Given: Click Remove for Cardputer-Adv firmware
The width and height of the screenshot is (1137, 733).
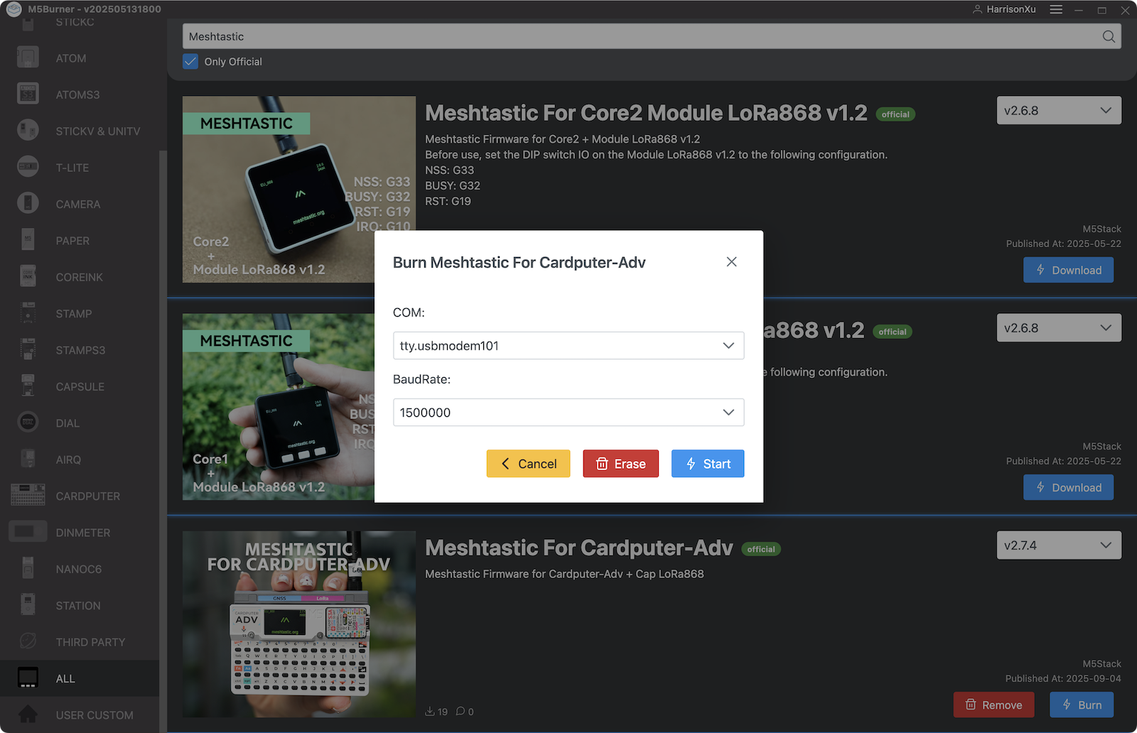Looking at the screenshot, I should [x=993, y=705].
